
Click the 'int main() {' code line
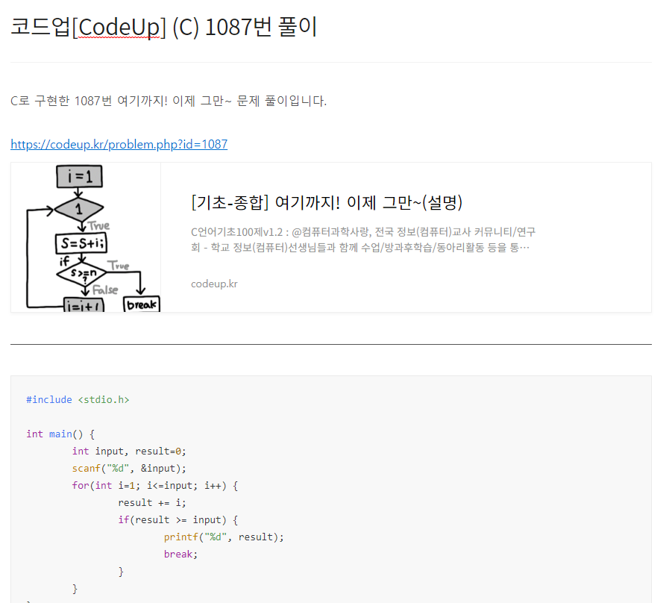pos(60,434)
